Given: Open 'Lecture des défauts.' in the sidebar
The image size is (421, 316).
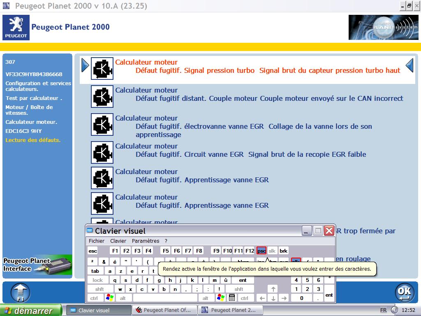Looking at the screenshot, I should [33, 140].
